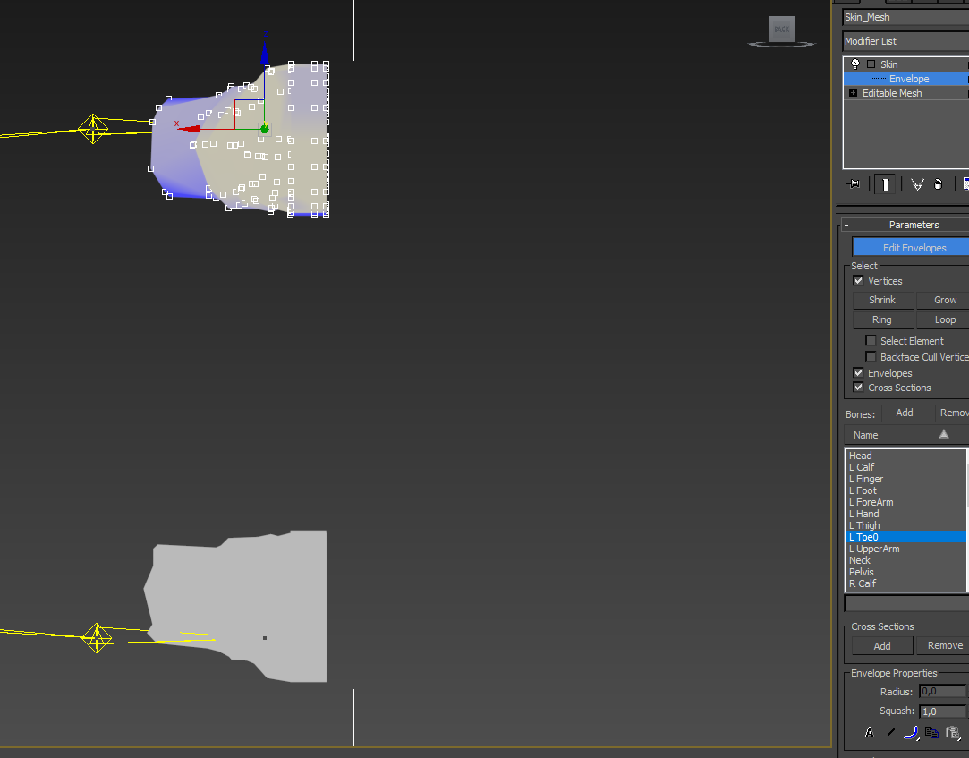The height and width of the screenshot is (758, 969).
Task: Collapse the Parameters rollout
Action: [846, 225]
